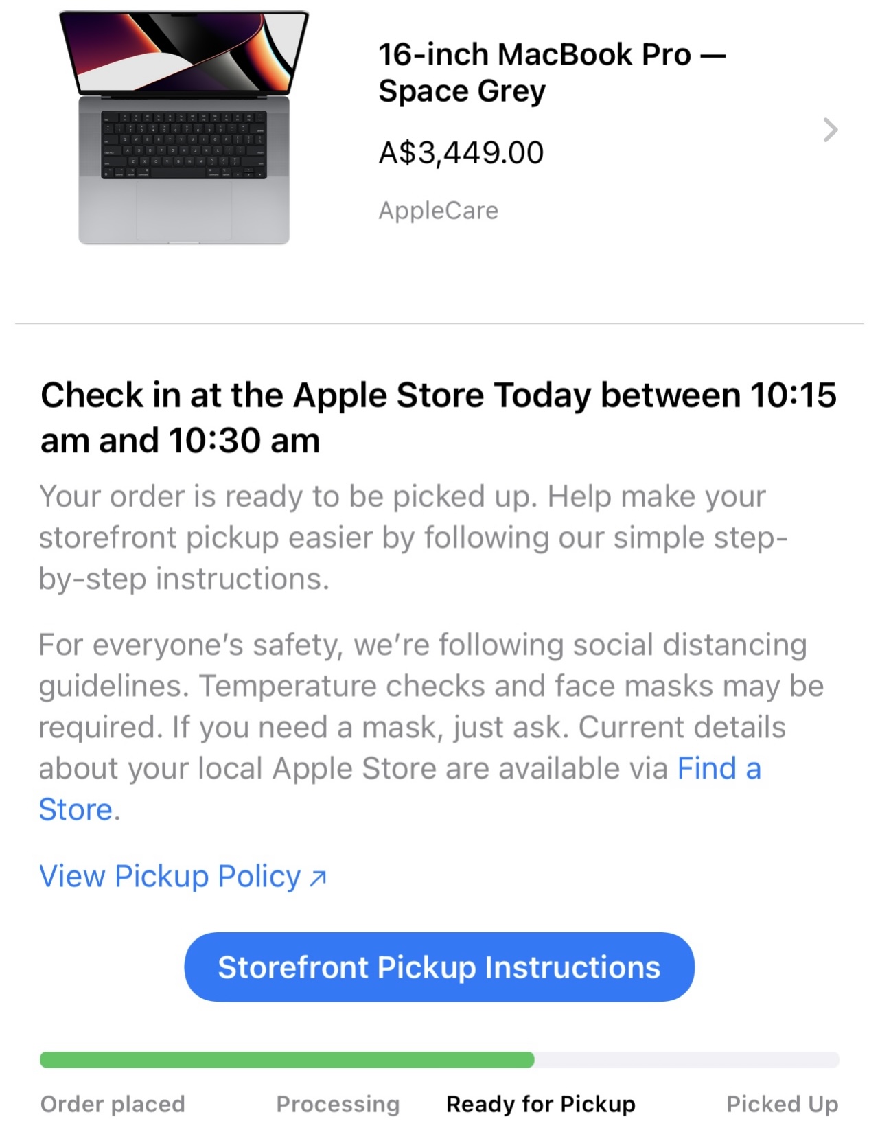Viewport: 880px width, 1130px height.
Task: Tap the order ready description paragraph
Action: point(413,538)
